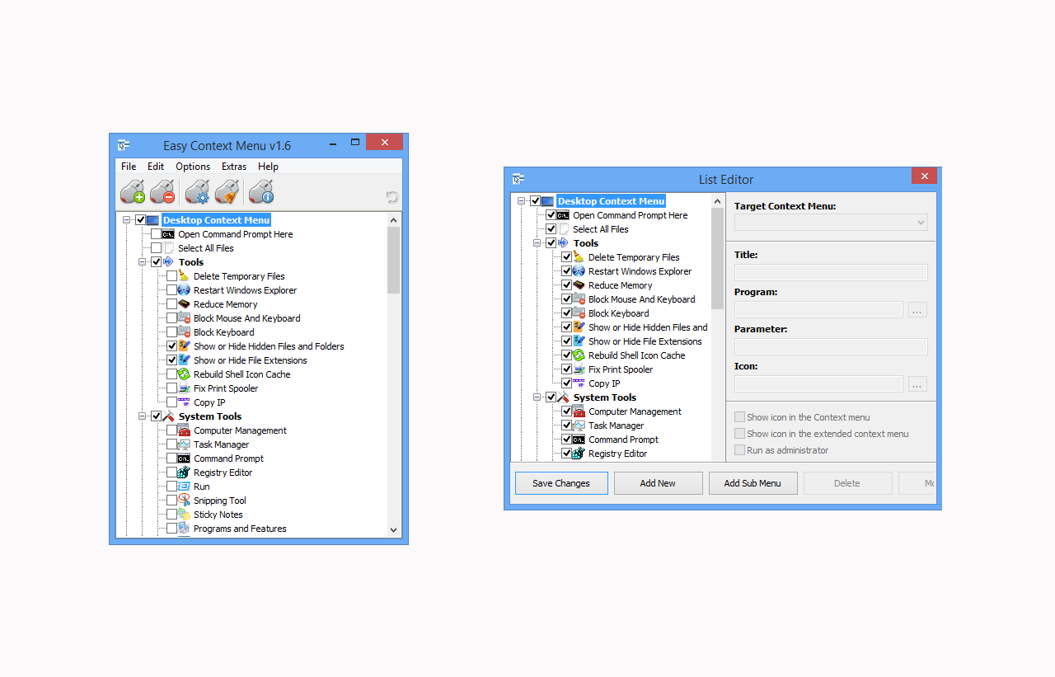Screen dimensions: 1055x677
Task: Click the Add New button
Action: coord(658,483)
